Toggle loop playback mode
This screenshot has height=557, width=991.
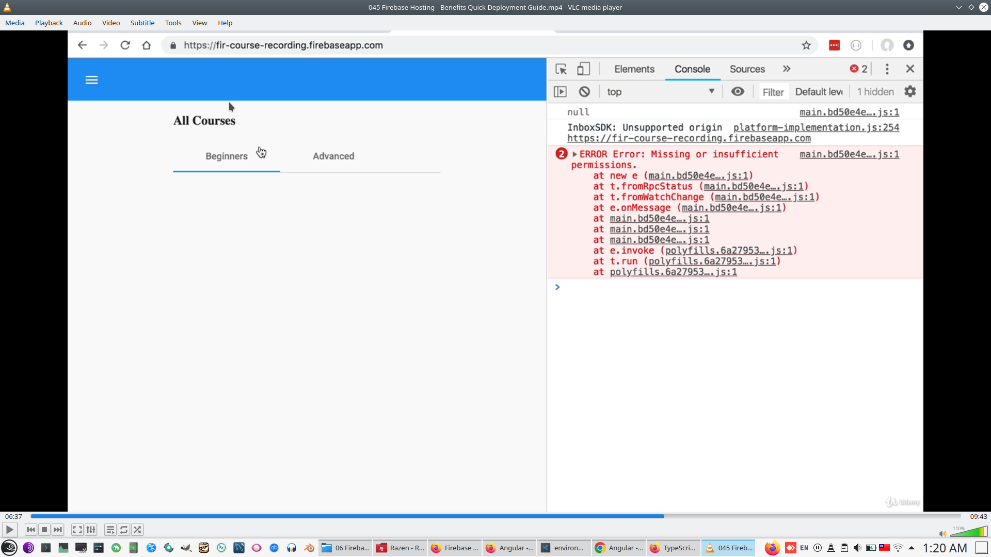coord(124,530)
